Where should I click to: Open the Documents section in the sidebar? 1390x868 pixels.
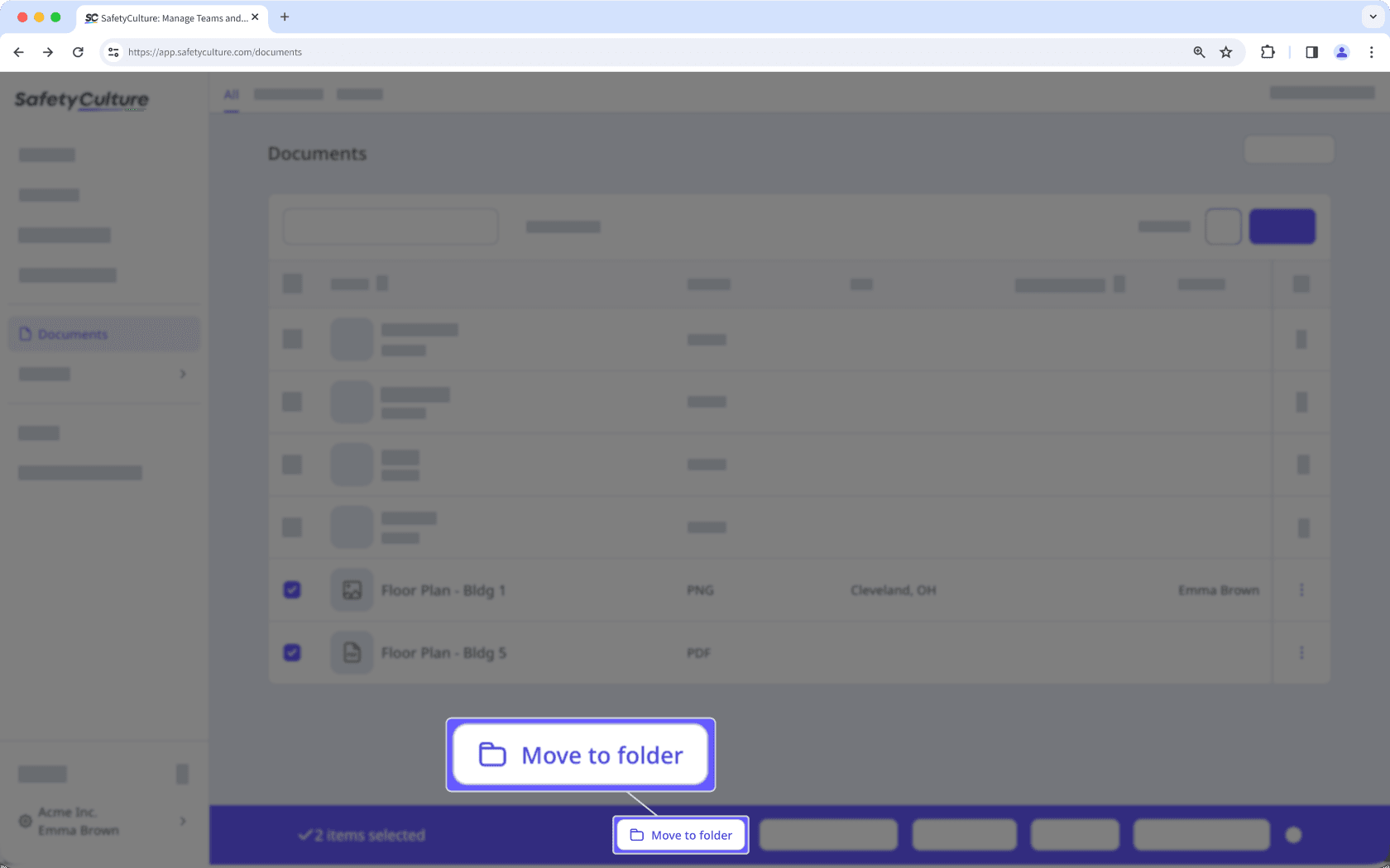72,334
